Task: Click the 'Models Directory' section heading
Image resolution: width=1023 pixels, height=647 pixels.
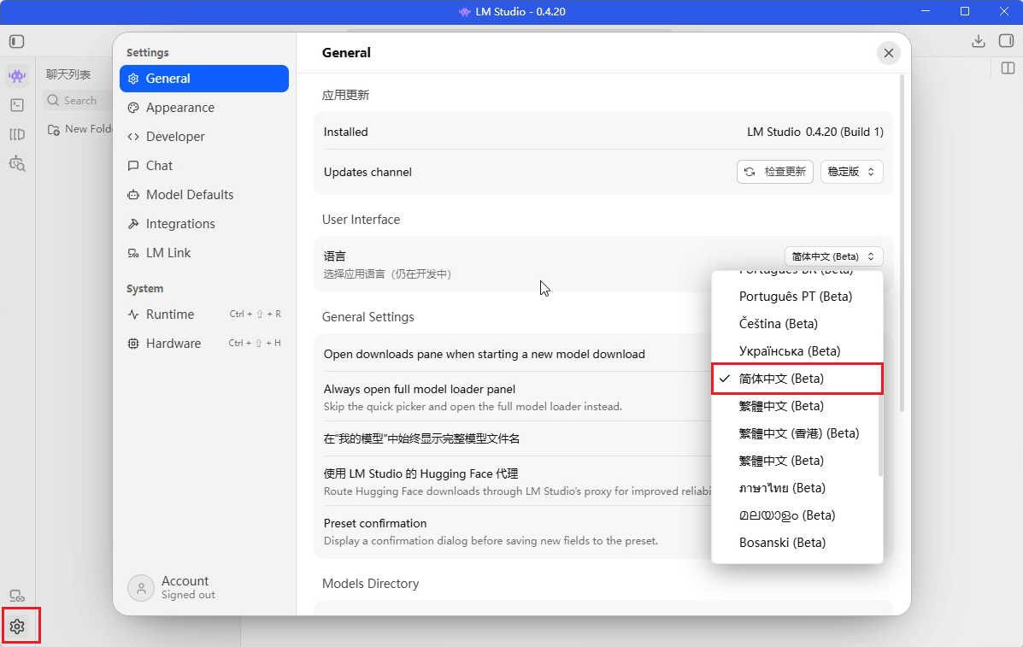Action: point(371,584)
